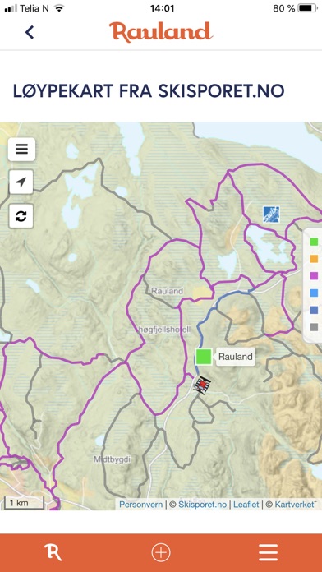Tap the 14:01 clock in status bar

click(x=163, y=8)
